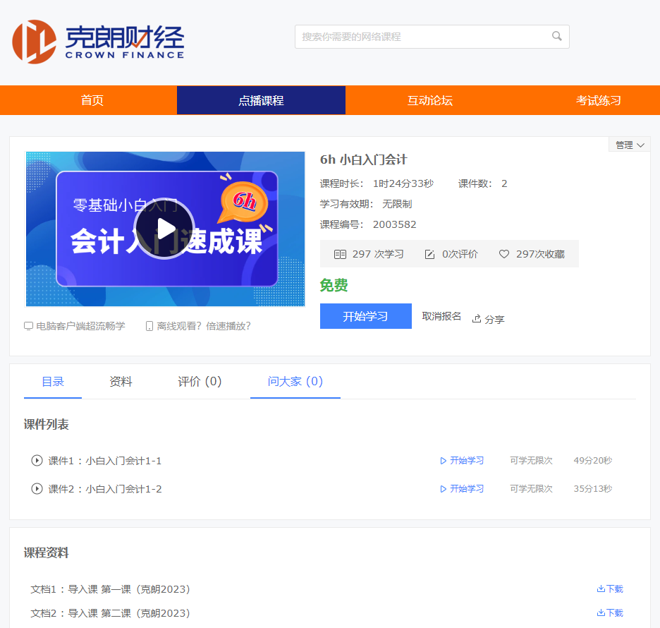Viewport: 660px width, 628px height.
Task: Open 课件1：小白入门会计1-1
Action: tap(105, 461)
